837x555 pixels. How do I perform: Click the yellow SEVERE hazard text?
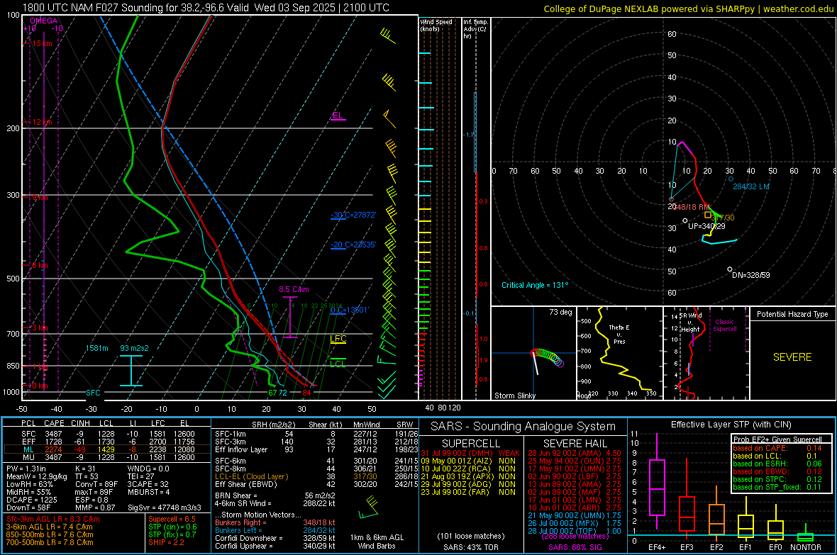point(792,357)
